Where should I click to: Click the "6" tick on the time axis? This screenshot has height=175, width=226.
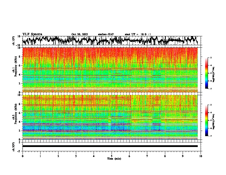[130, 156]
